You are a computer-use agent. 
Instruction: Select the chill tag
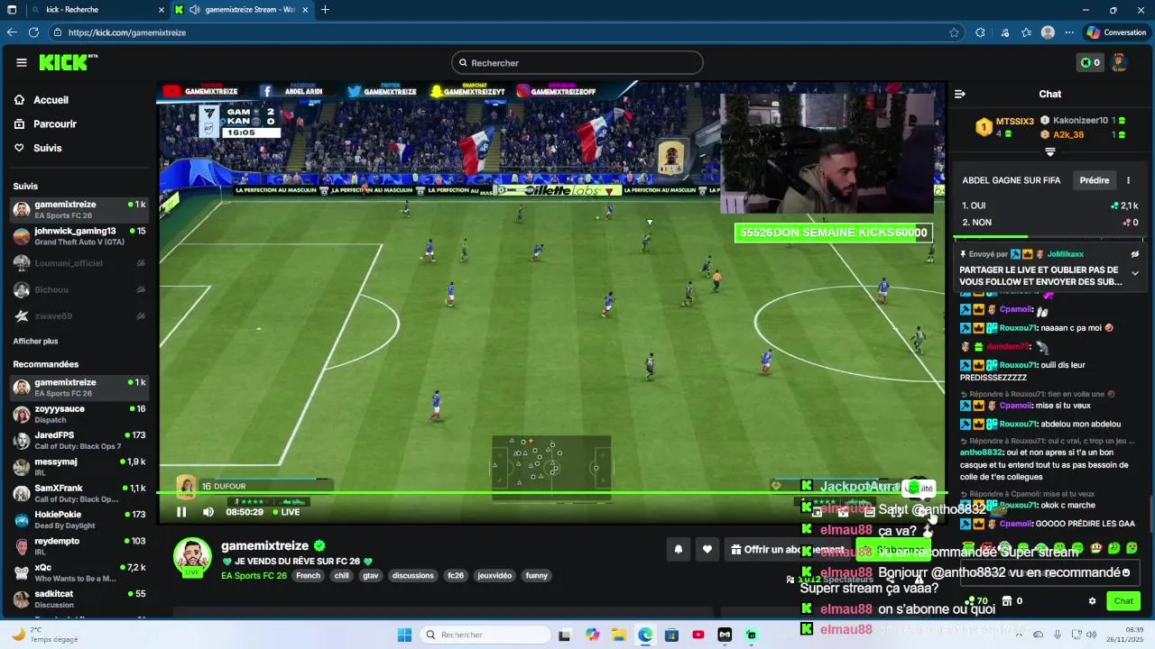341,576
